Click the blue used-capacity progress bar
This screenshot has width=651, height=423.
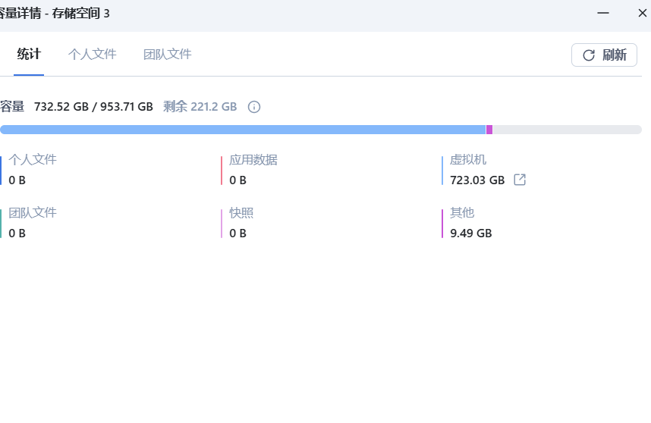point(243,130)
